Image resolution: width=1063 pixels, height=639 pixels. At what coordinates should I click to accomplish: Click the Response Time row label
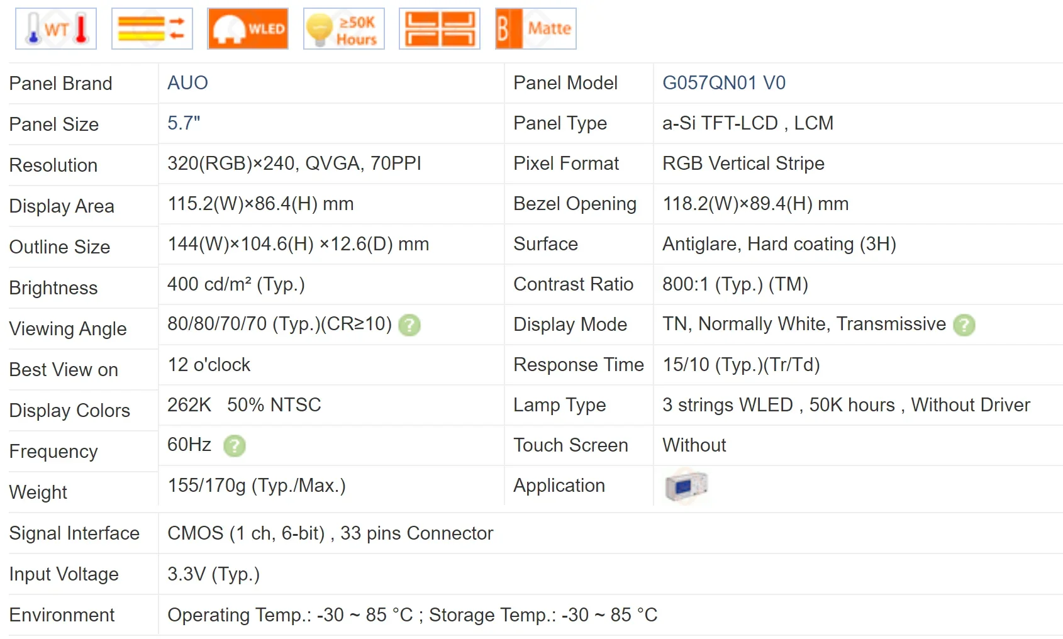coord(579,365)
